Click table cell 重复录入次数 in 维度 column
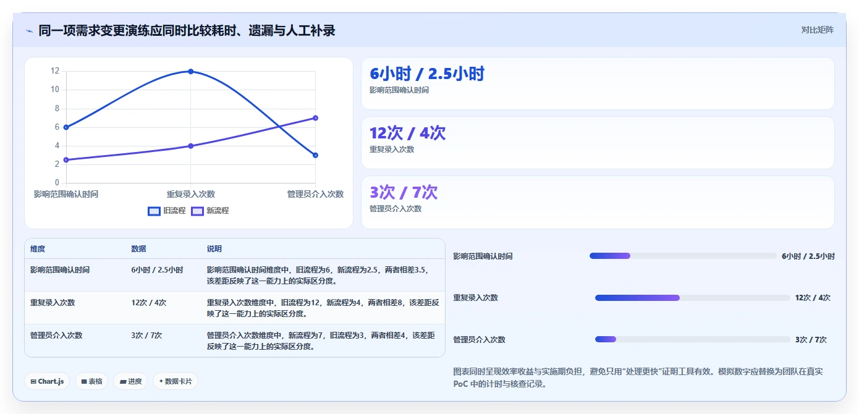 53,303
